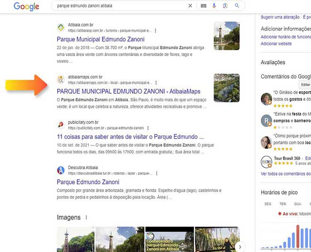Open the AtibaiaMaps result title link
The image size is (311, 252).
tap(128, 91)
